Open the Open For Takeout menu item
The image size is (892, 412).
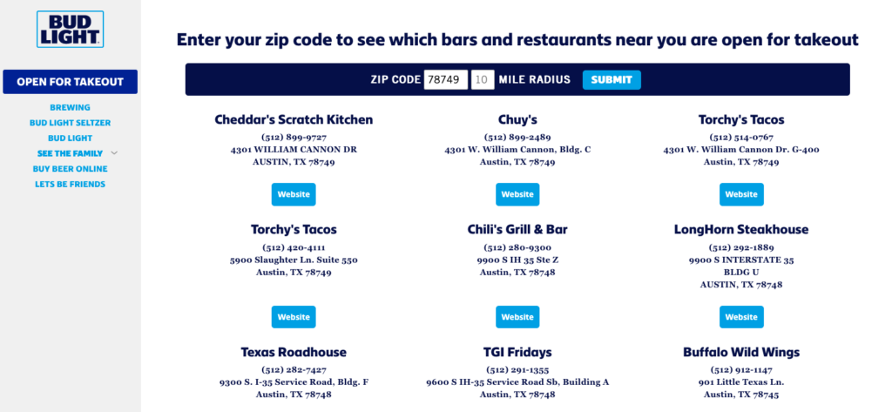point(70,82)
